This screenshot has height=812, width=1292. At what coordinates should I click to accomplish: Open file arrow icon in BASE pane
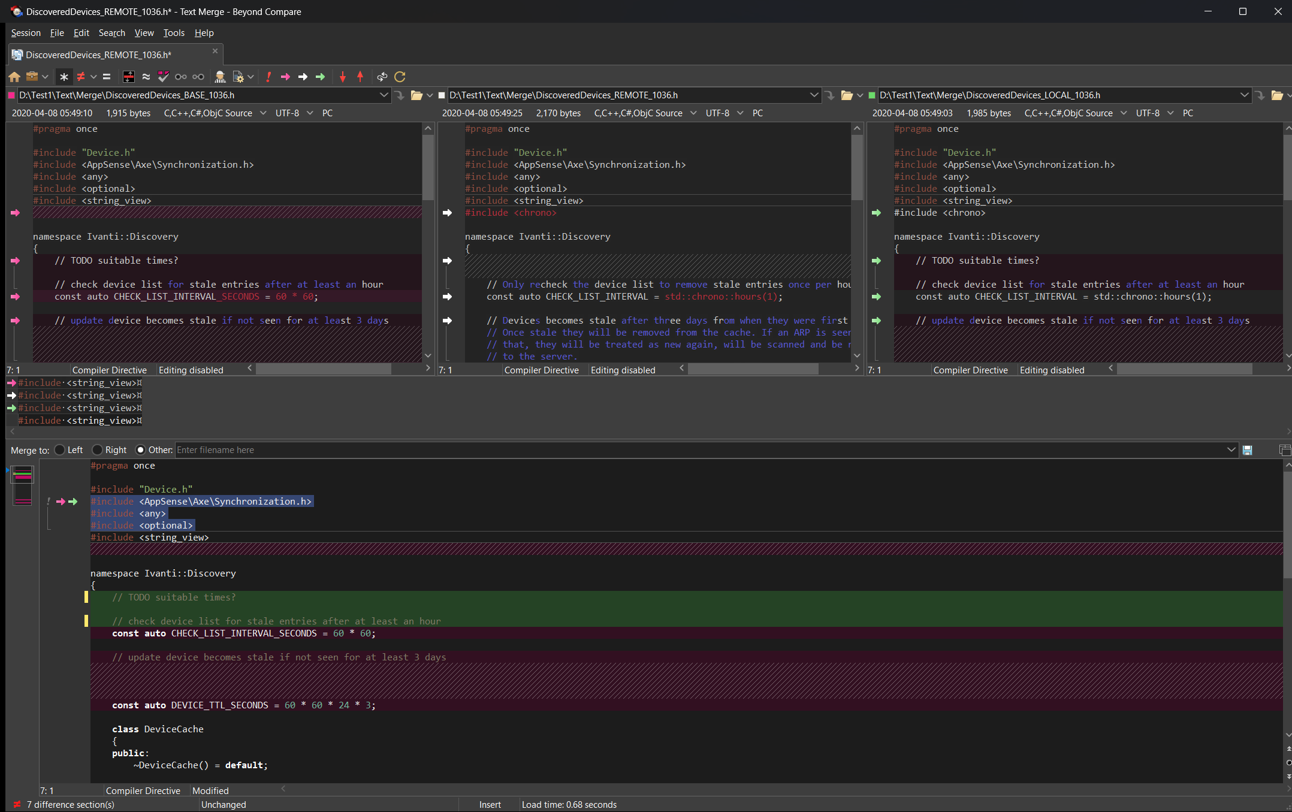[x=400, y=95]
